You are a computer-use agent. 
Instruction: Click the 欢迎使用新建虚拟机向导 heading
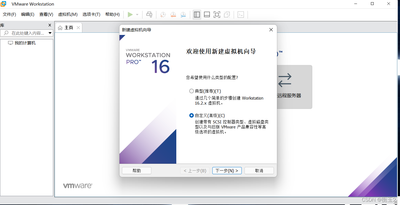point(221,51)
